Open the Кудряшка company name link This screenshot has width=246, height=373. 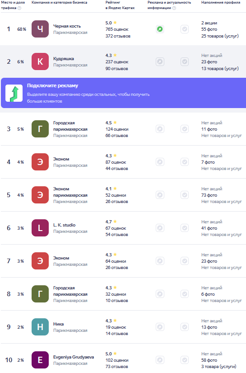(63, 59)
